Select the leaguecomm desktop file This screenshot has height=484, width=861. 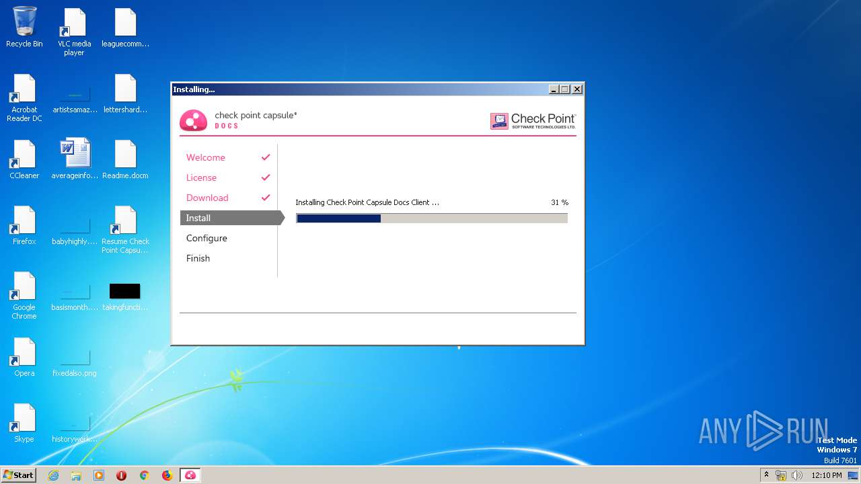[125, 28]
